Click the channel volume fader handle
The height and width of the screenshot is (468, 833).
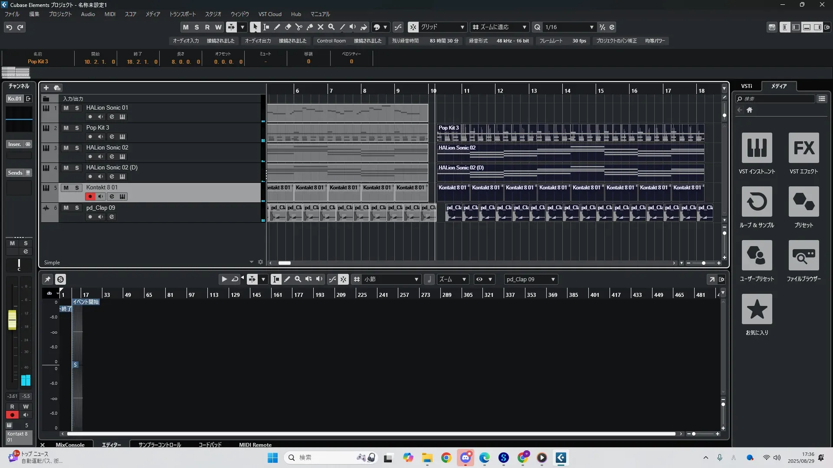coord(12,320)
